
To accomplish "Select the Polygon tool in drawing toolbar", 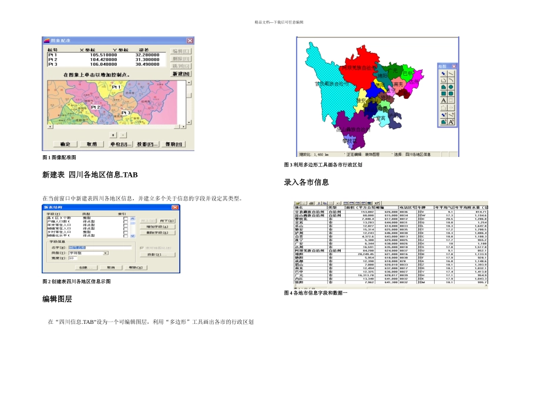I will pyautogui.click(x=443, y=87).
